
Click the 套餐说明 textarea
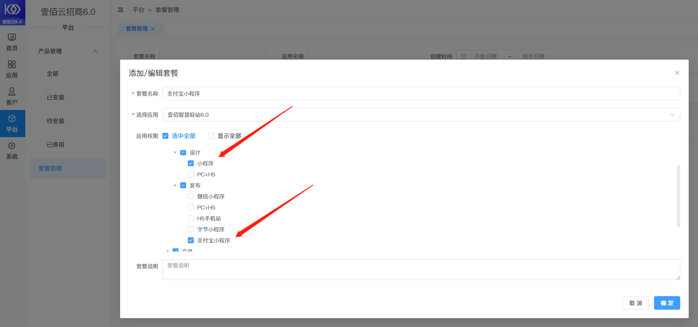421,269
